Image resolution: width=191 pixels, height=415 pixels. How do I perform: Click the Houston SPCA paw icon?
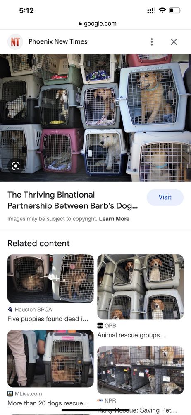(x=10, y=309)
